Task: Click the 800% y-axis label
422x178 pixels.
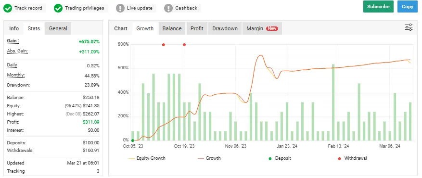Action: click(x=123, y=44)
